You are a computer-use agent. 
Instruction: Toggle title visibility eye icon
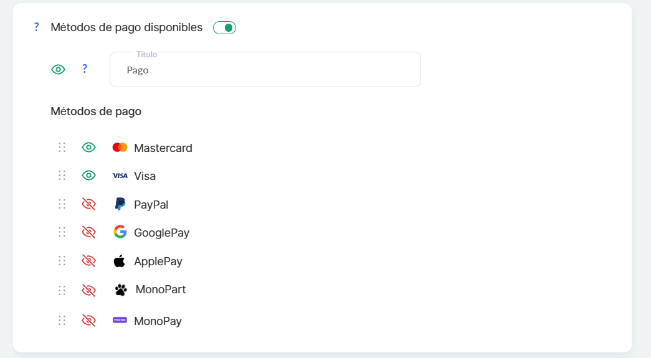pos(58,69)
